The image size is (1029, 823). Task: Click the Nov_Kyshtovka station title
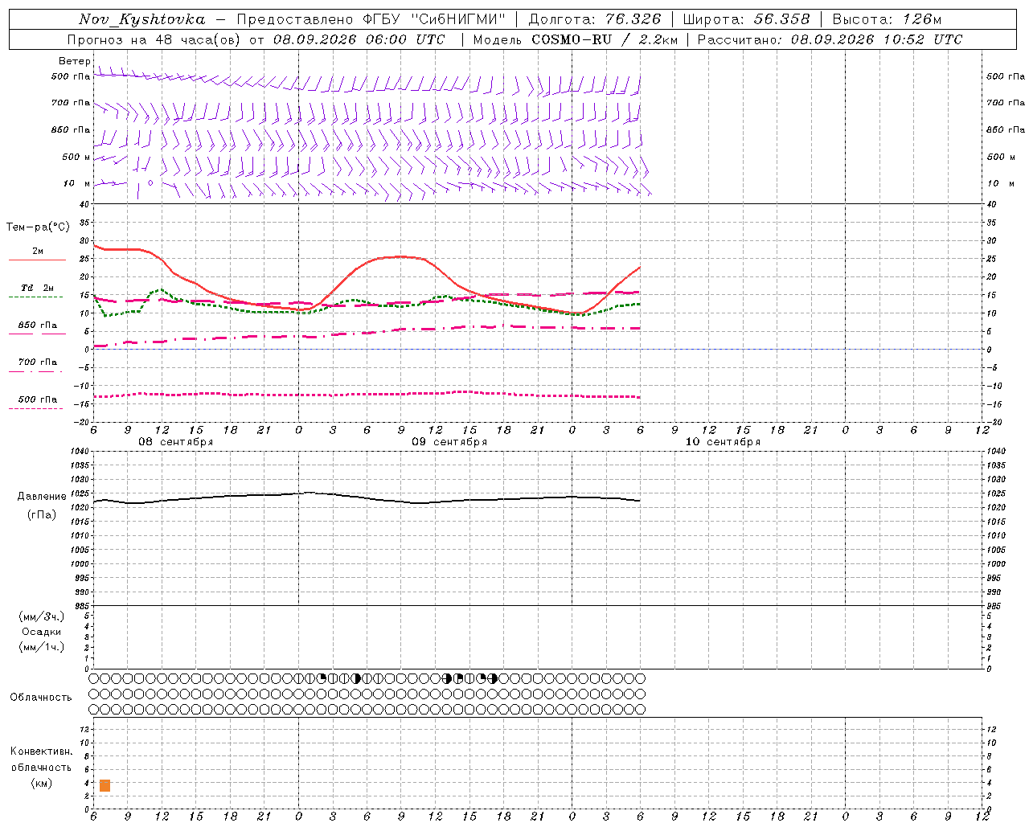(142, 19)
